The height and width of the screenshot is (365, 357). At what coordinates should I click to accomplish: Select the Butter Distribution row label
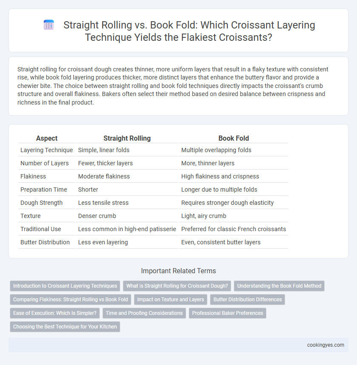click(45, 242)
